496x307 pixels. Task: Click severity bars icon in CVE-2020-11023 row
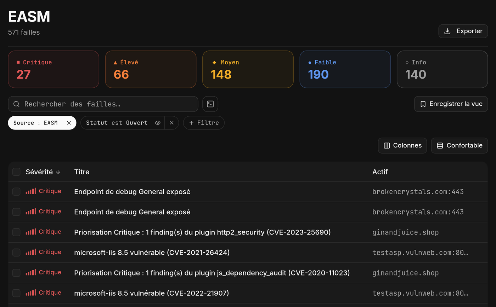tap(31, 272)
